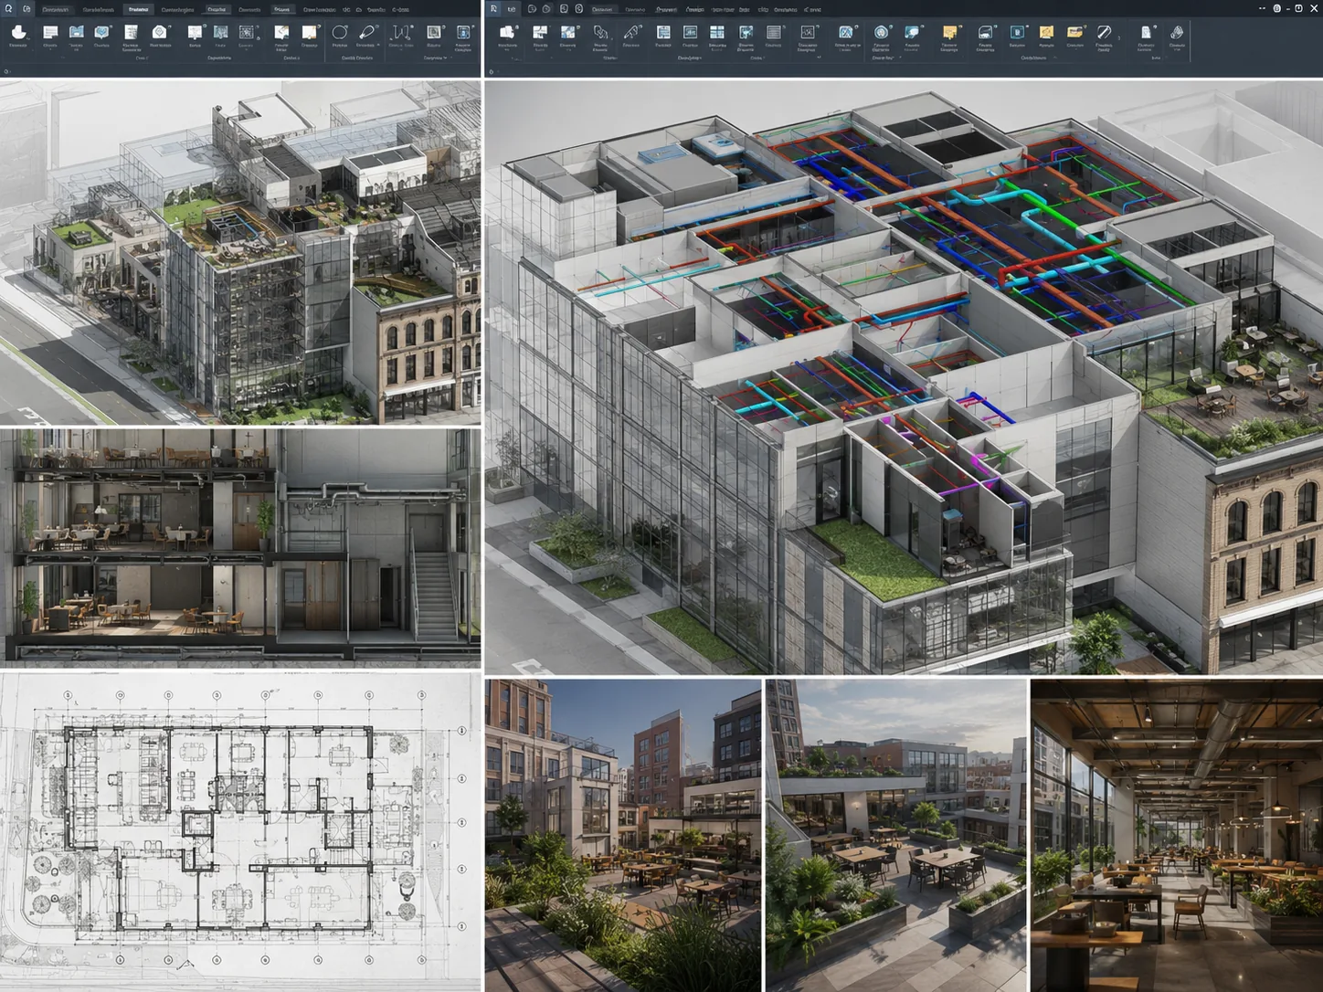The height and width of the screenshot is (992, 1323).
Task: Switch to the highlighted active tab, left window
Action: [x=138, y=9]
